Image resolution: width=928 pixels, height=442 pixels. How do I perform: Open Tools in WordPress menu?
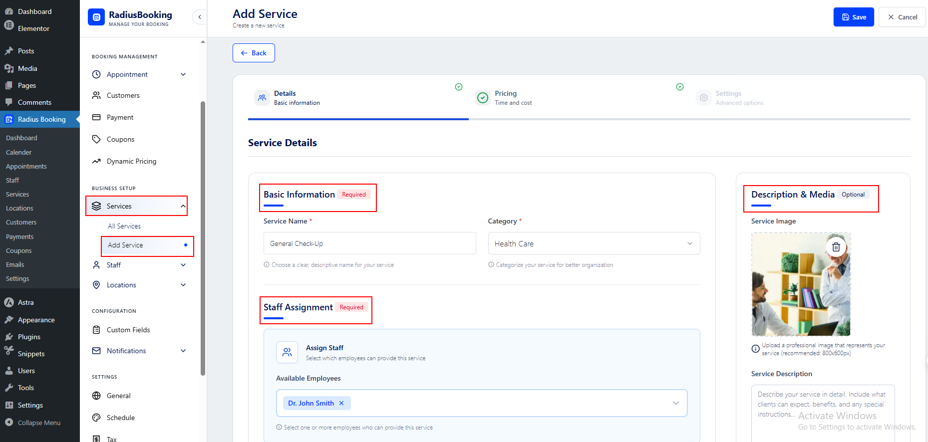point(26,388)
